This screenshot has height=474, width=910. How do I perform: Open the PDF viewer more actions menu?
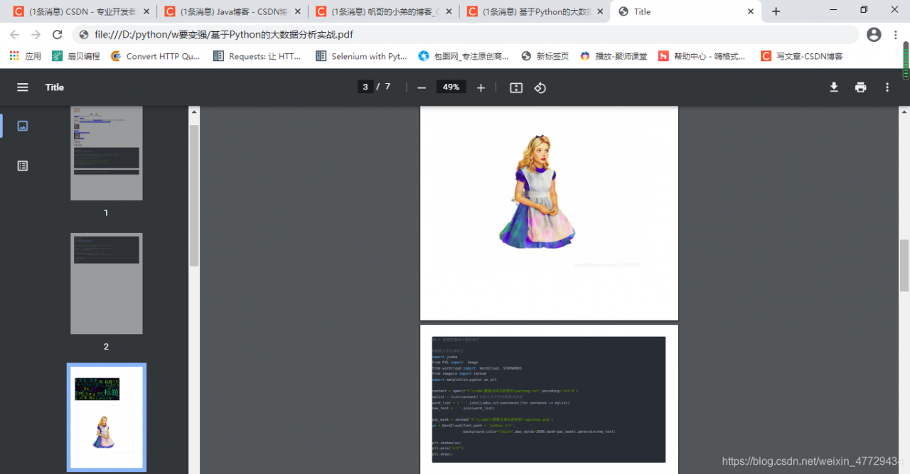(887, 87)
